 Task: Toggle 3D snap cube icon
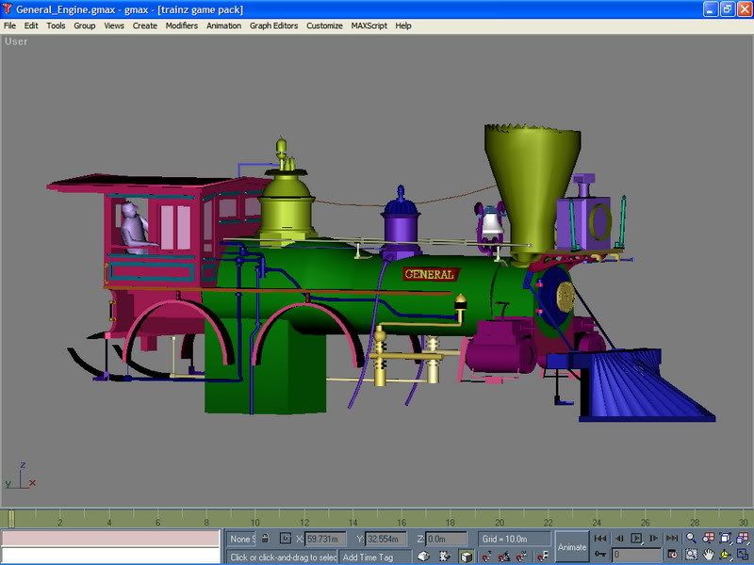click(466, 556)
